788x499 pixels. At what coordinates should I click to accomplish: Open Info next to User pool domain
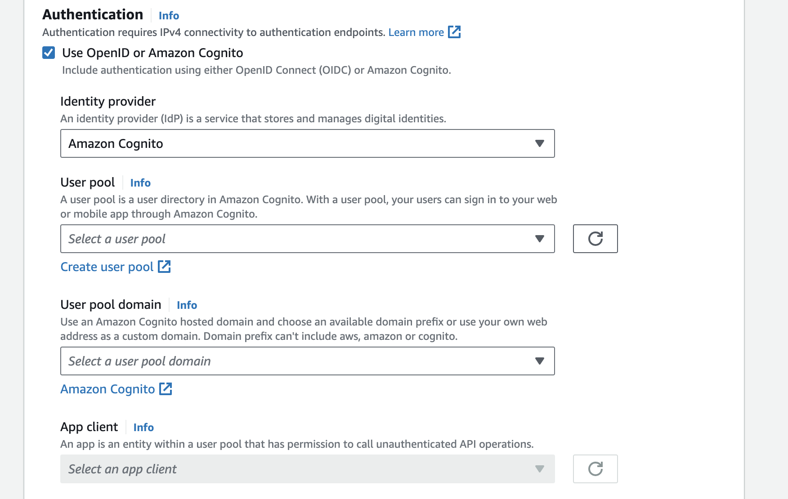click(x=187, y=305)
